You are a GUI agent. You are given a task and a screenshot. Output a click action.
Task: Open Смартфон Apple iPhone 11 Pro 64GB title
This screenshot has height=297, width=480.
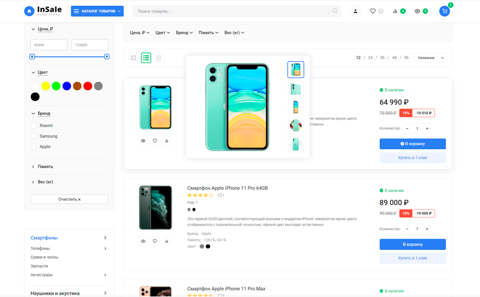228,188
